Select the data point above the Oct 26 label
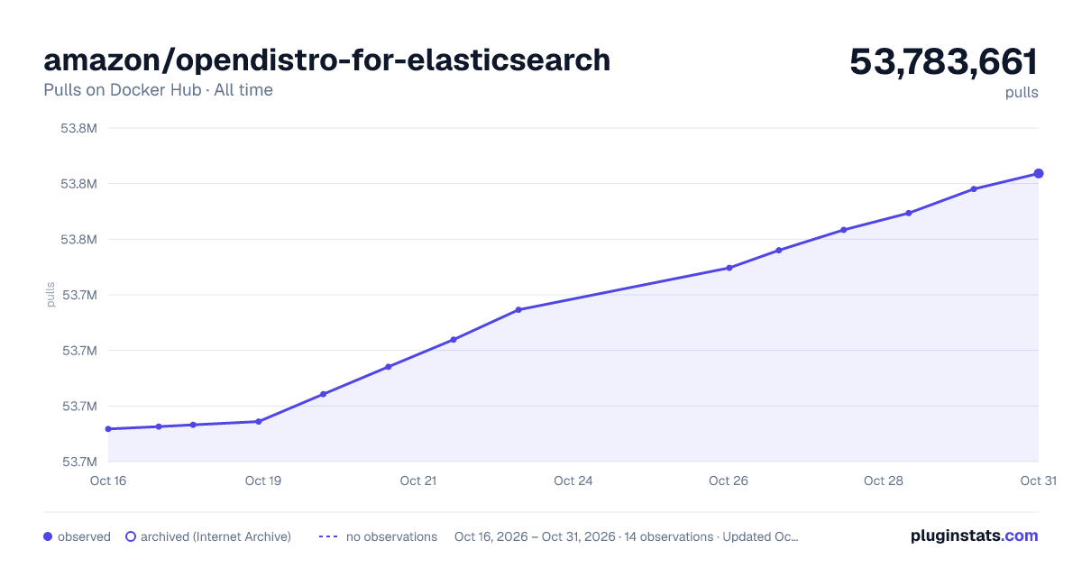 pyautogui.click(x=729, y=268)
